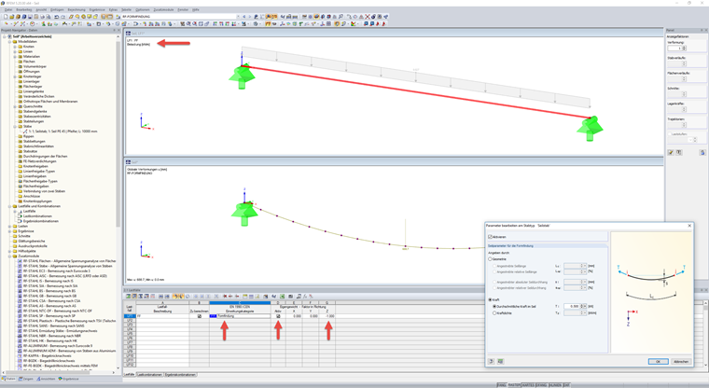Switch to Lastkombinationen table tab

(149, 374)
